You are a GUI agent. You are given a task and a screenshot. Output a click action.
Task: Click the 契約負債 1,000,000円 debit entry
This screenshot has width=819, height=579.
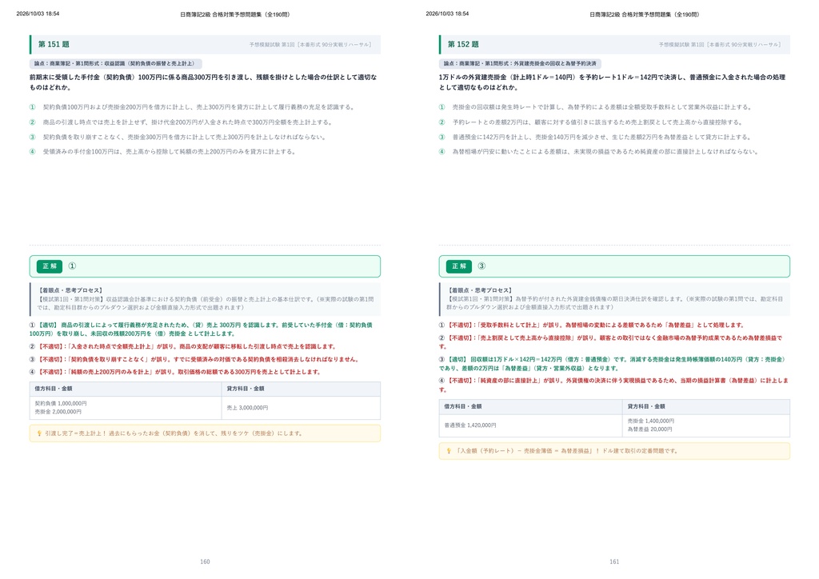(x=61, y=404)
